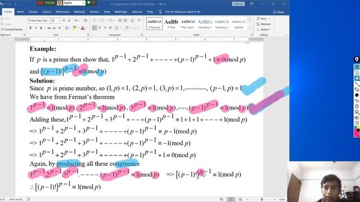Click the whiteboard icon in pen toolbar

tap(357, 112)
